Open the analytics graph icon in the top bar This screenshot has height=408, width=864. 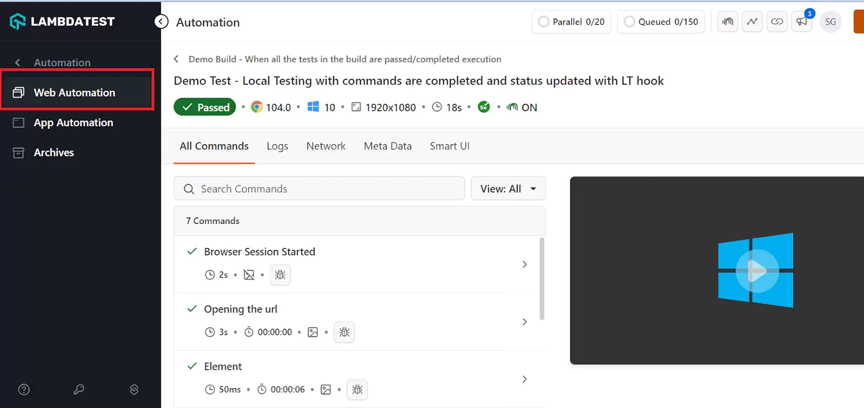point(752,22)
